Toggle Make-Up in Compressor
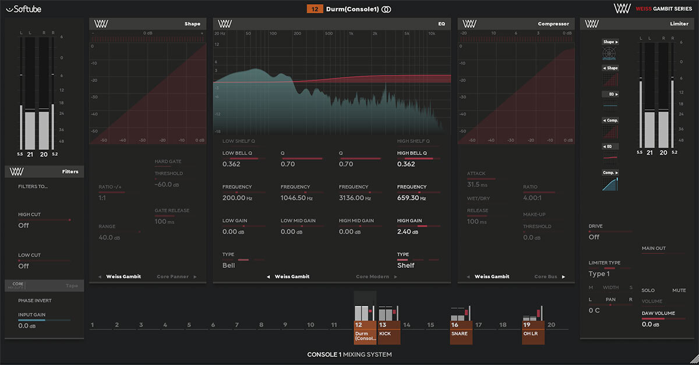Viewport: 699px width, 365px height. point(534,214)
